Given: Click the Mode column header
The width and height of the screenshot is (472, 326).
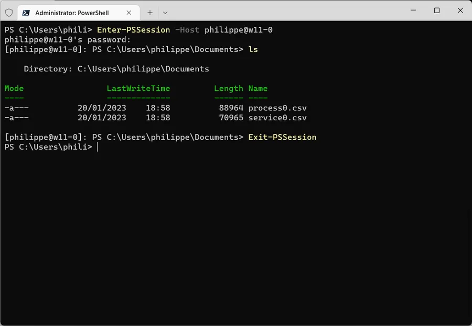Looking at the screenshot, I should pyautogui.click(x=14, y=88).
